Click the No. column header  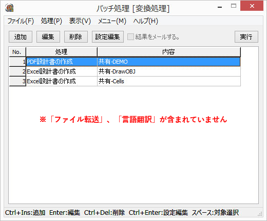pos(17,52)
